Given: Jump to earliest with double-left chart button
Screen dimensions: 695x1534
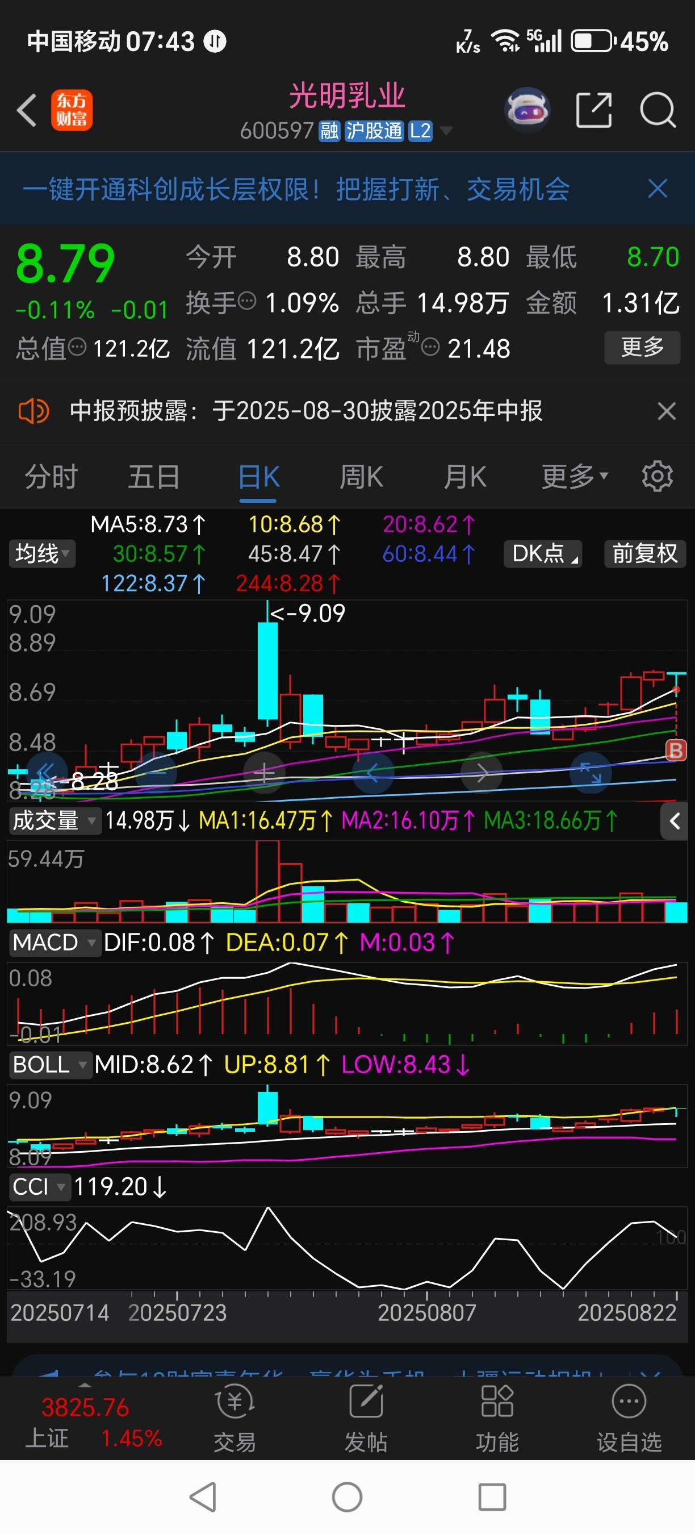Looking at the screenshot, I should coord(46,773).
